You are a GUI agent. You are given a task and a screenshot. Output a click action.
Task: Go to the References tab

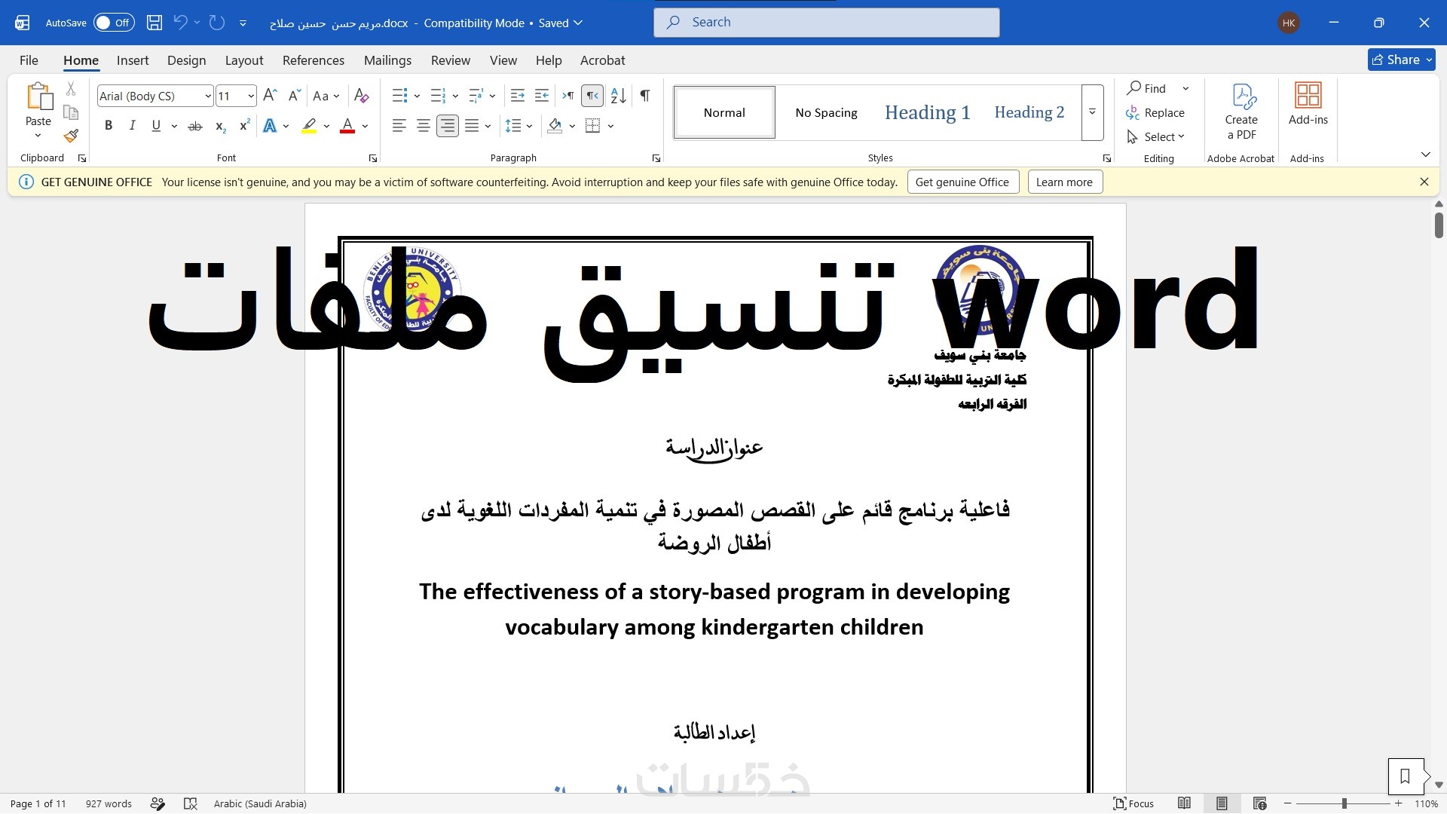pos(314,60)
